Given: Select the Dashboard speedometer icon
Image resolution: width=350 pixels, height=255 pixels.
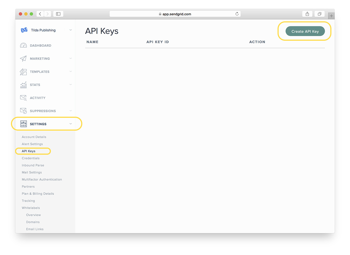Looking at the screenshot, I should click(x=24, y=45).
